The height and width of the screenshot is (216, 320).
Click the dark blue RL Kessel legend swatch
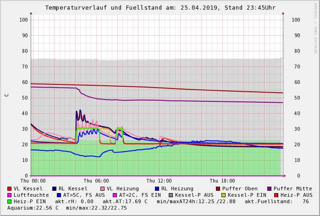(55, 188)
